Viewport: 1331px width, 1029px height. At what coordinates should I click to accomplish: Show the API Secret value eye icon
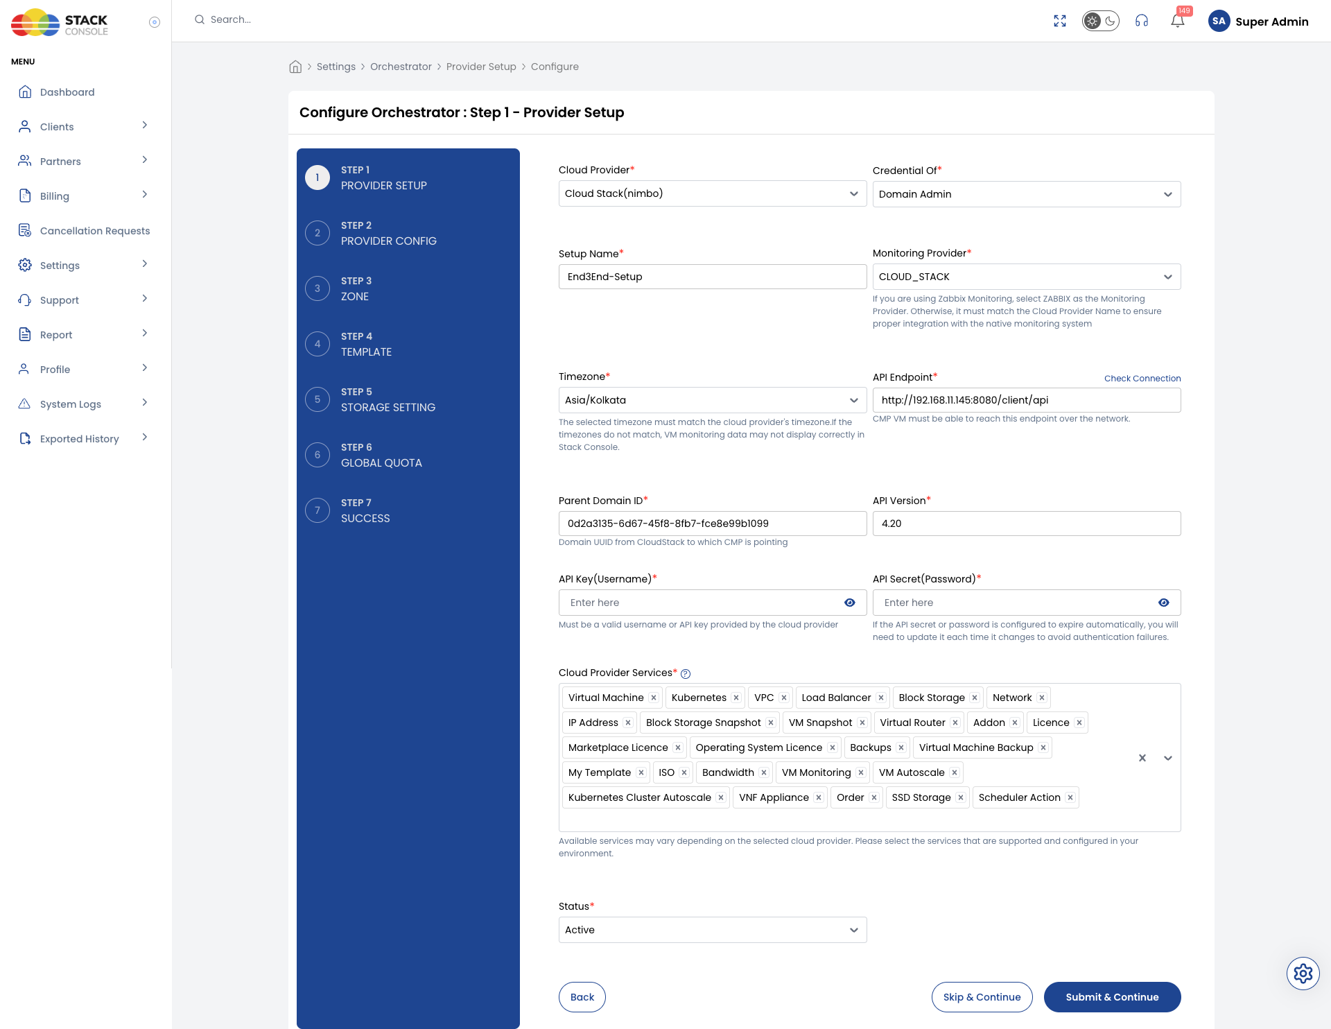(1164, 603)
